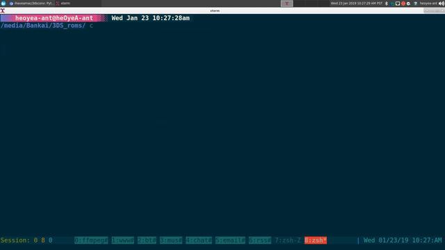Viewport: 445px width, 250px height.
Task: Switch to tmux window 0:ffmpeg
Action: pos(91,240)
